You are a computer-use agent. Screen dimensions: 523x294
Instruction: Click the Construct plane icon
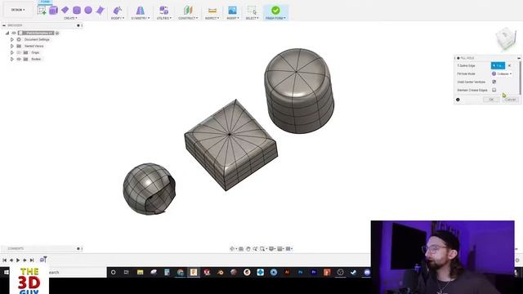click(188, 11)
